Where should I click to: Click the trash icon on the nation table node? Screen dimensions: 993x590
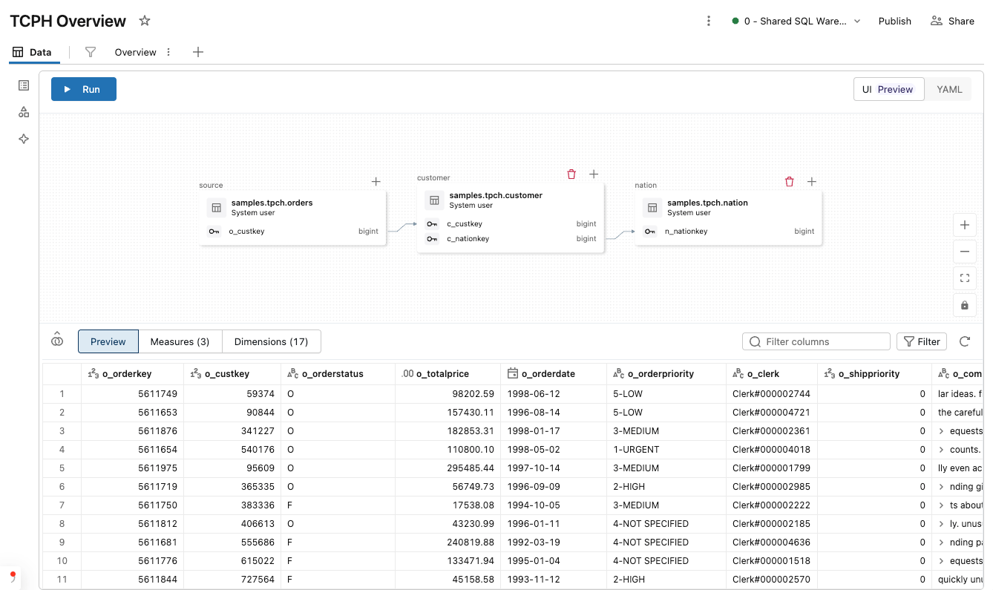point(789,181)
